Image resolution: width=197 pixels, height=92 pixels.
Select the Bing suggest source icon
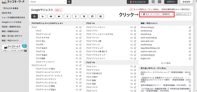[x=43, y=16]
